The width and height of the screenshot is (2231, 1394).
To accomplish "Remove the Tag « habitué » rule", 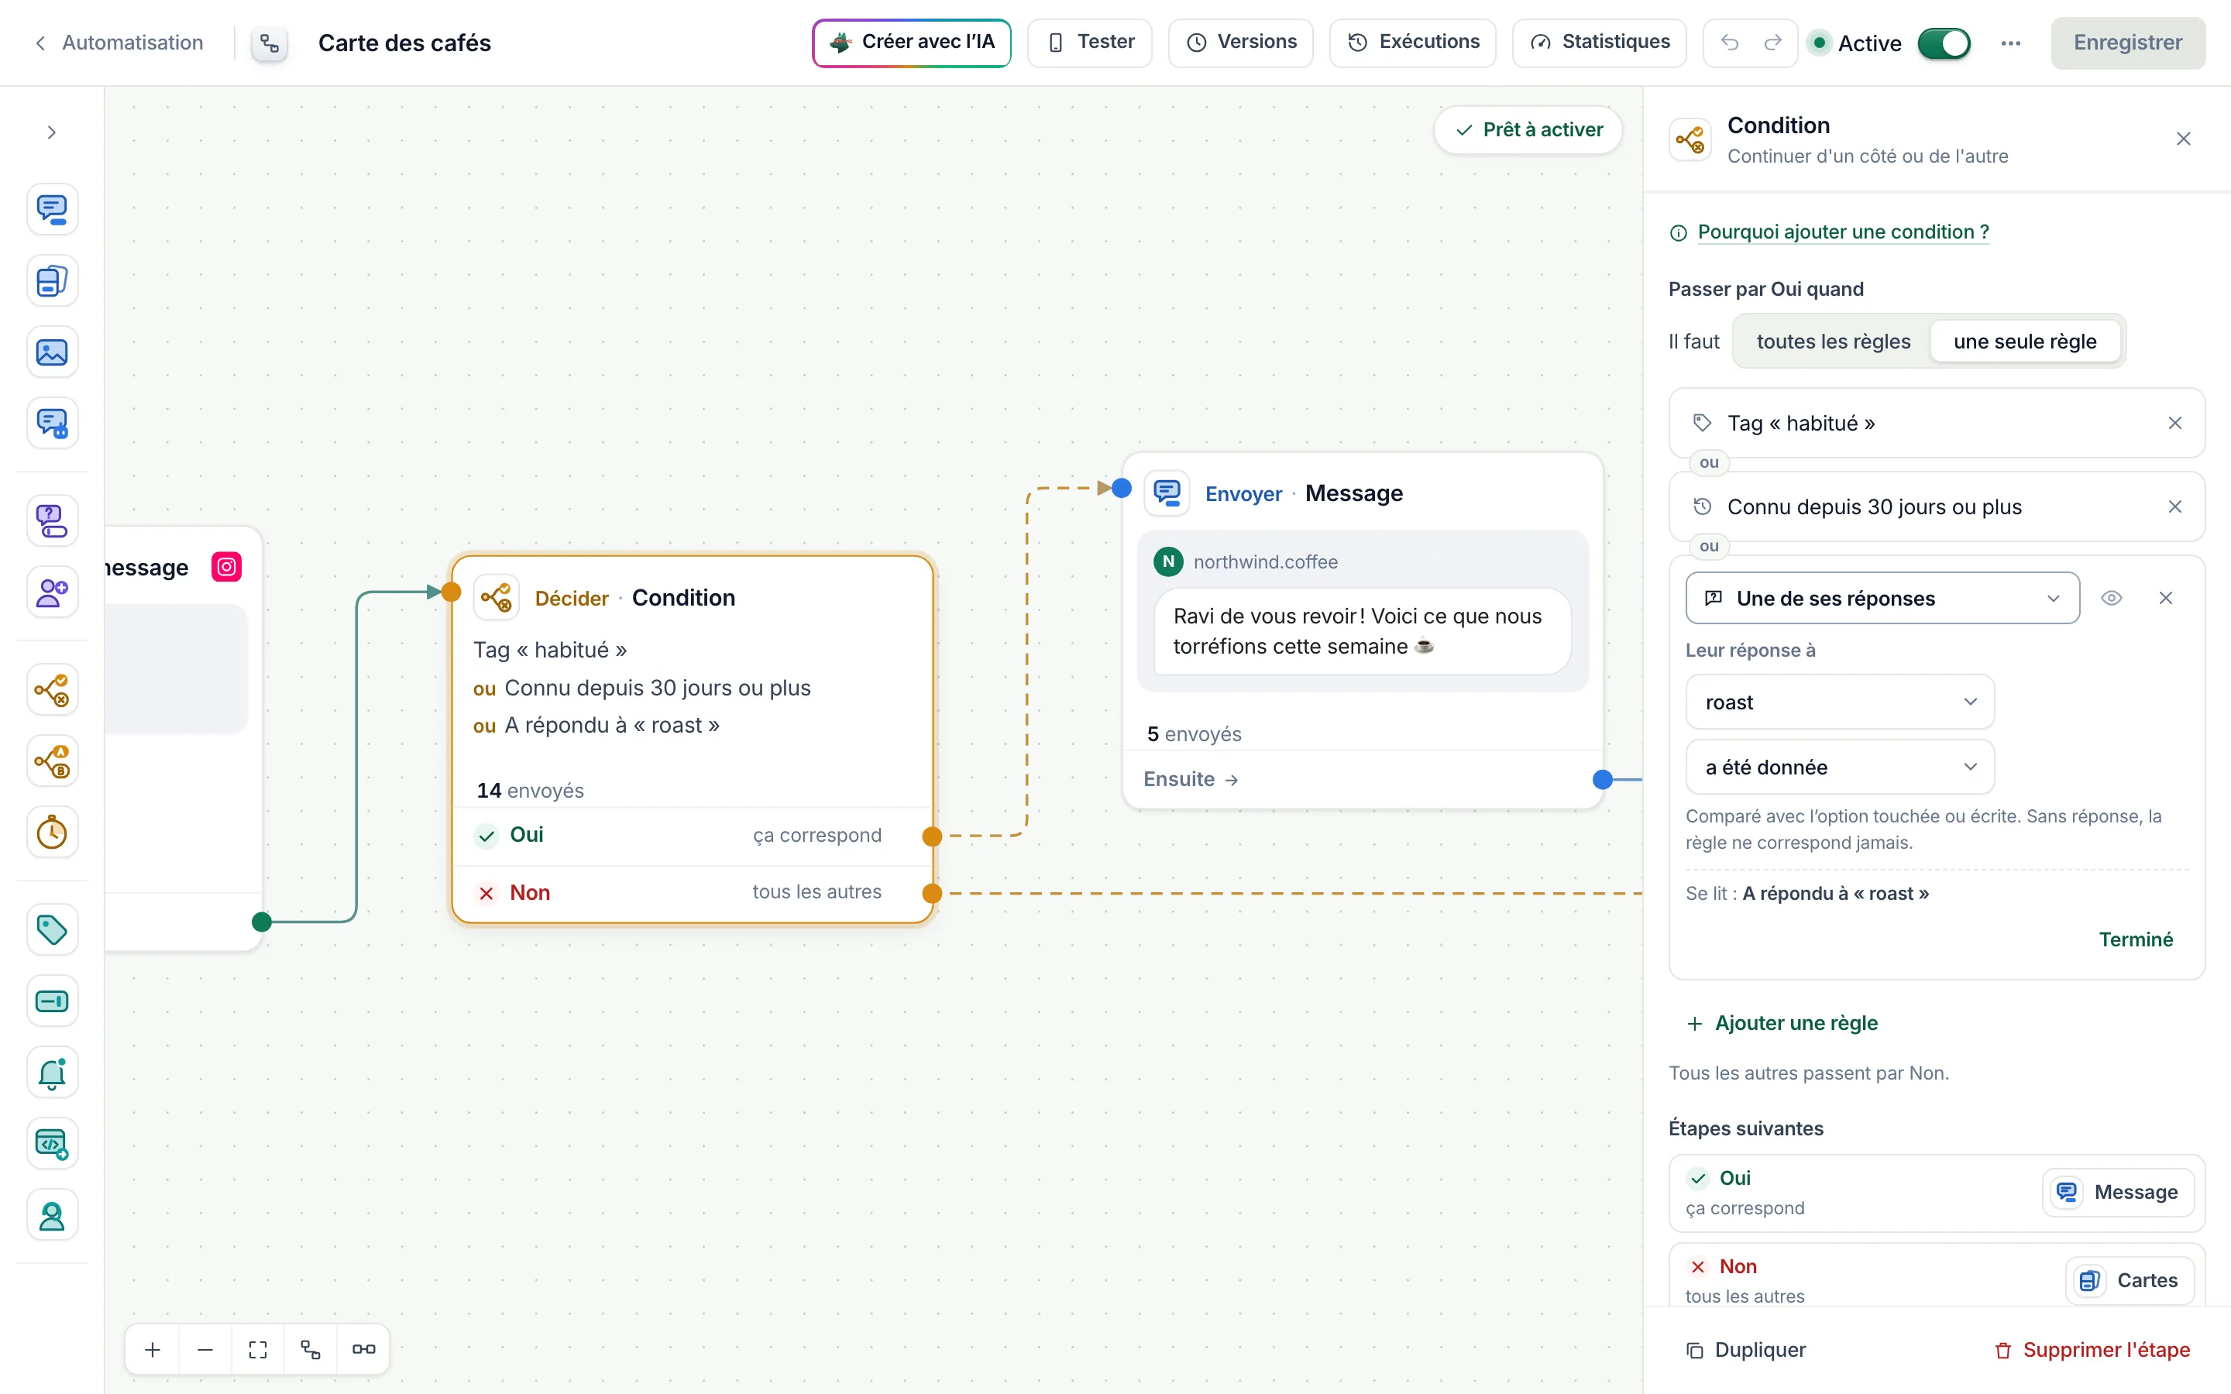I will click(2174, 423).
